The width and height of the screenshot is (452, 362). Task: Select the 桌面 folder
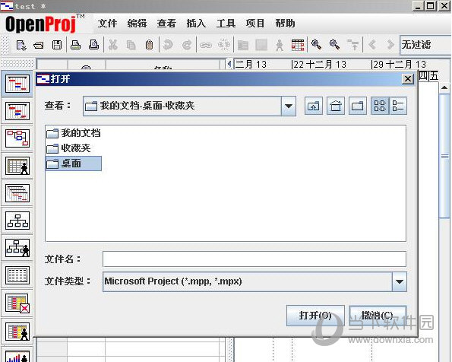click(x=74, y=164)
